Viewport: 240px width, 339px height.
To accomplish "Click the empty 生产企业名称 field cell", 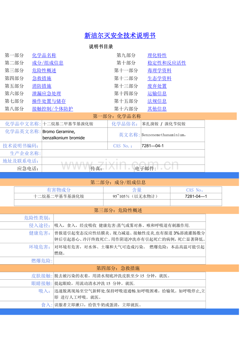I will click(123, 153).
